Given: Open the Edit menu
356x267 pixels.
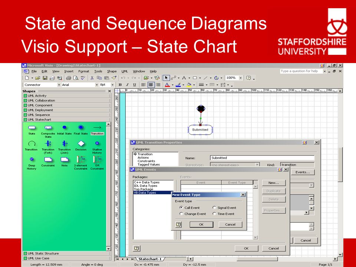Looking at the screenshot, I should pyautogui.click(x=44, y=71).
